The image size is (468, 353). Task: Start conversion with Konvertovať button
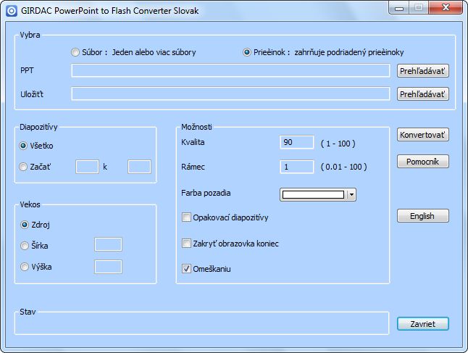pos(422,135)
